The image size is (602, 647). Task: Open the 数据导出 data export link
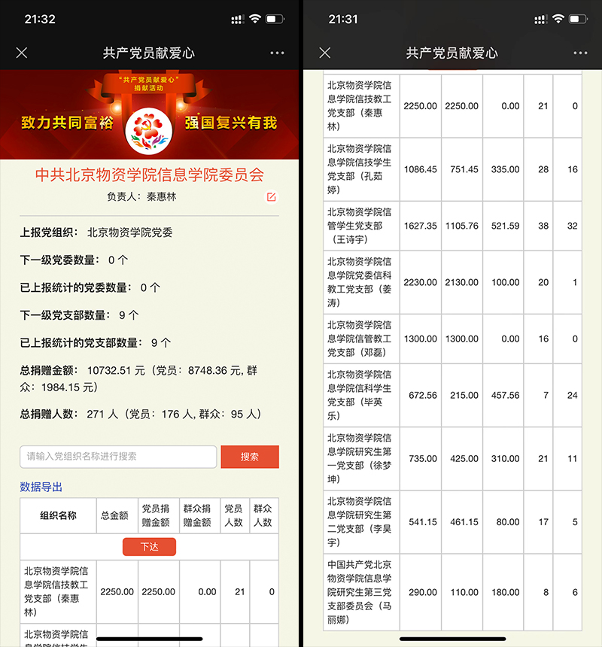(41, 487)
